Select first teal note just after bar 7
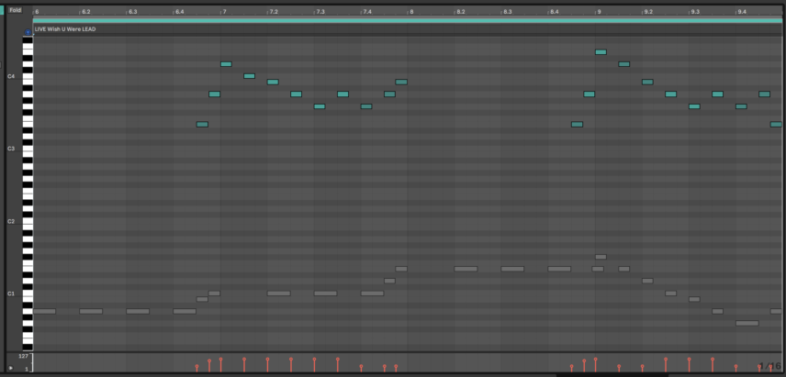 click(226, 64)
